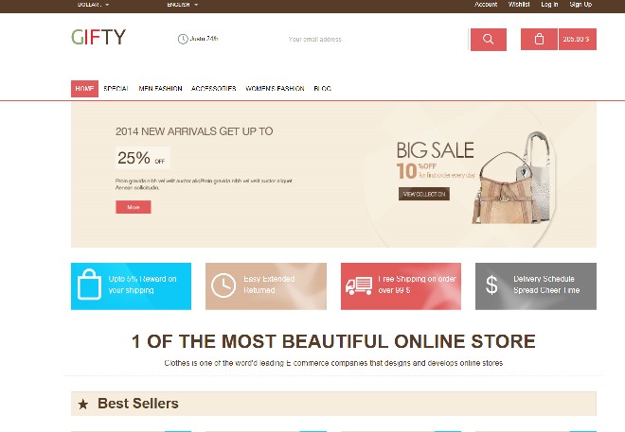625x432 pixels.
Task: Click the red More button
Action: 134,207
